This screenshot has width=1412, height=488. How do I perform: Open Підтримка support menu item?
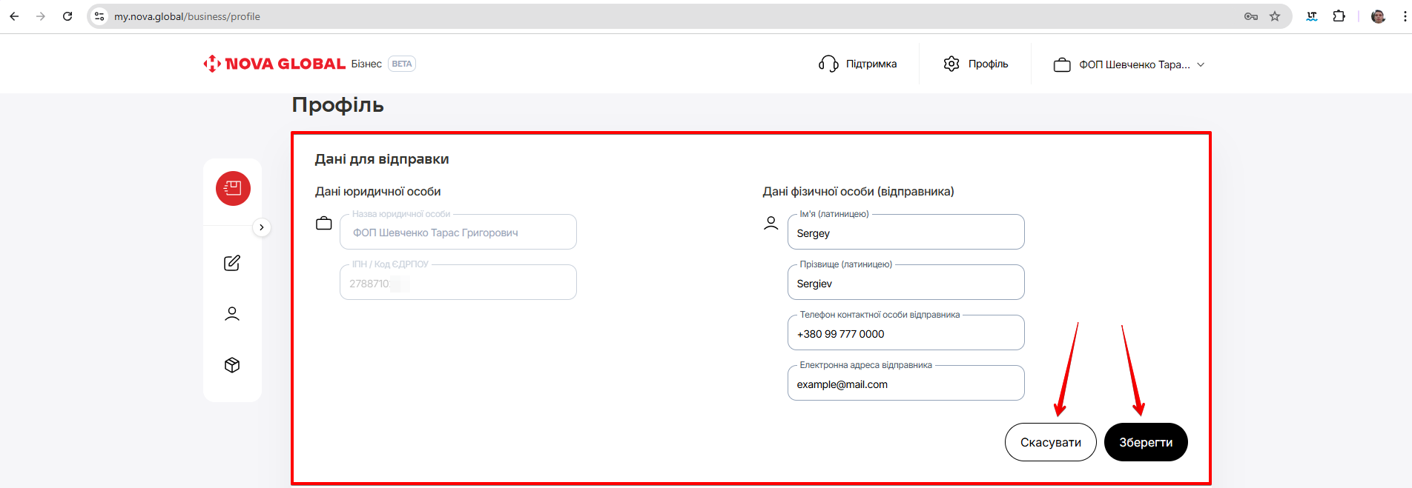tap(858, 64)
